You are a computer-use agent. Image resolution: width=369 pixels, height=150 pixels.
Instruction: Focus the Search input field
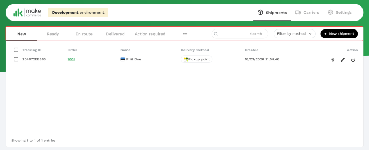pos(240,34)
